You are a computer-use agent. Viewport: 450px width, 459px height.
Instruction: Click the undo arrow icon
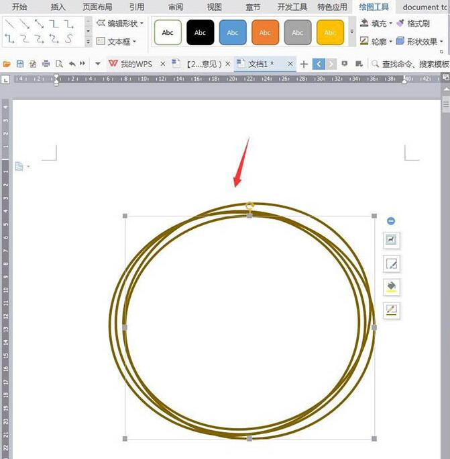(72, 65)
